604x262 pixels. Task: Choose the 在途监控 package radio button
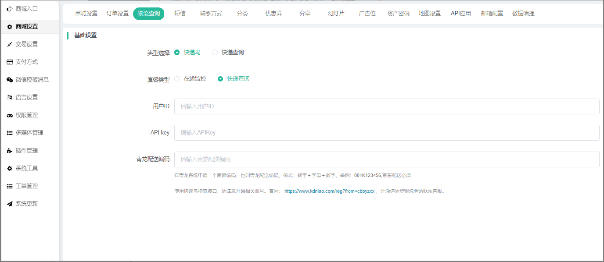pyautogui.click(x=177, y=79)
